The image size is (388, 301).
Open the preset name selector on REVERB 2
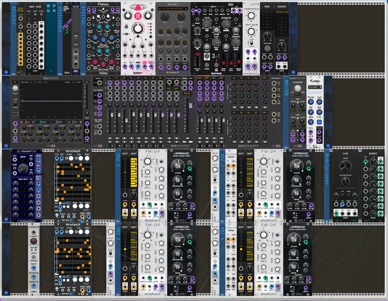pos(173,9)
